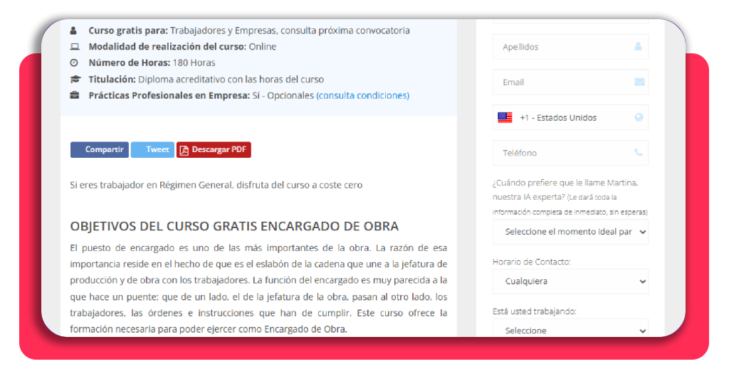Click the United States flag icon
Viewport: 729px width, 381px height.
505,117
